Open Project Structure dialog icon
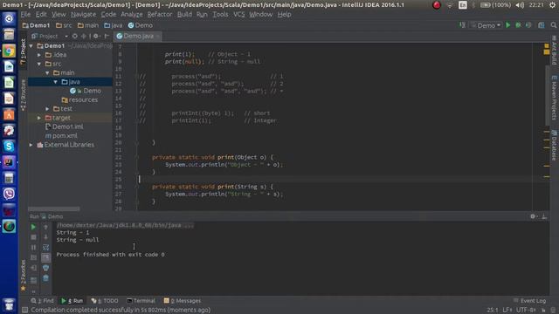Viewport: 559px width, 314px height. [542, 25]
